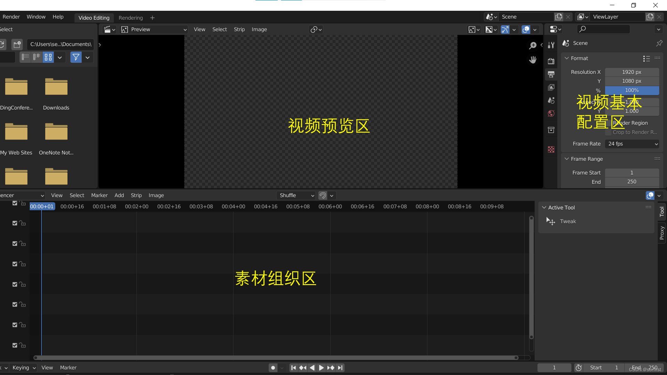Toggle the file browser filter funnel
This screenshot has height=375, width=667.
pyautogui.click(x=76, y=57)
